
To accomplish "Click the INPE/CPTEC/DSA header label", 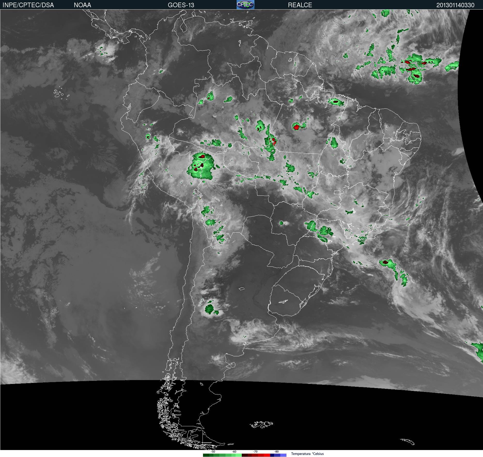I will point(28,5).
